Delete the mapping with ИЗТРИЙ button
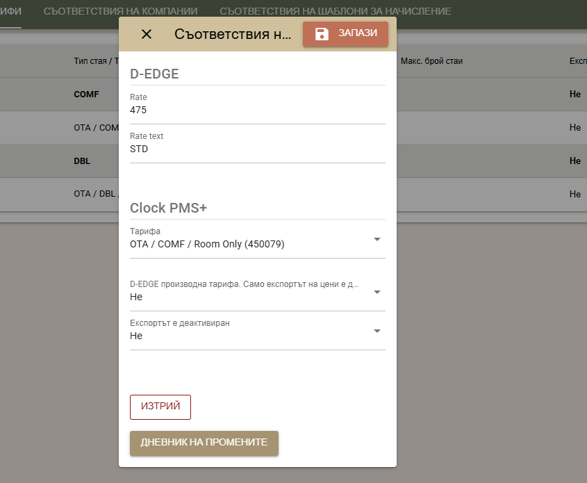 [x=160, y=407]
